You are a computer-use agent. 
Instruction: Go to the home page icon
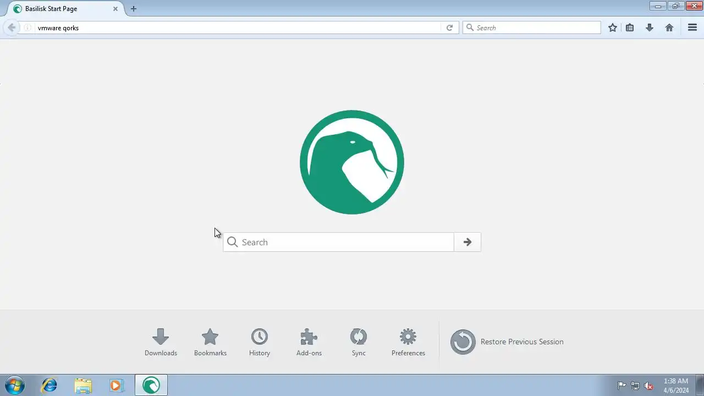point(669,28)
